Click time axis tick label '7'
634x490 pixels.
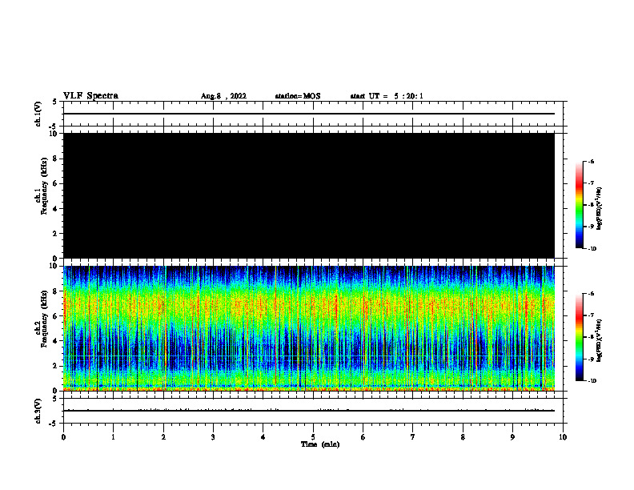pyautogui.click(x=413, y=437)
